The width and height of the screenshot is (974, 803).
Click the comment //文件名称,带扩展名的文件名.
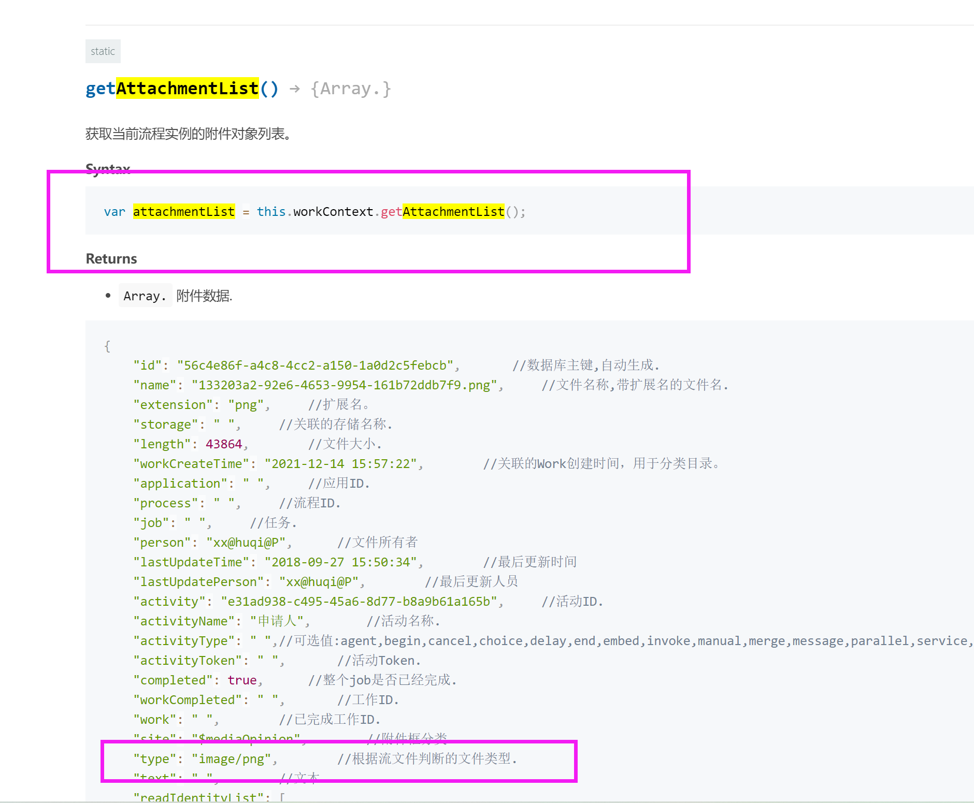point(635,385)
